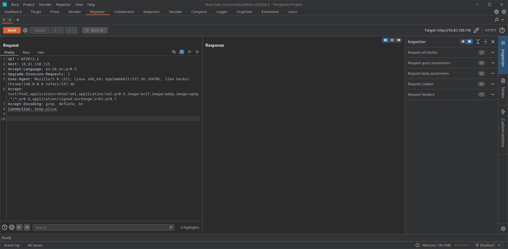Select the horizontal split response layout
Screen dimensions: 508x249
click(392, 40)
